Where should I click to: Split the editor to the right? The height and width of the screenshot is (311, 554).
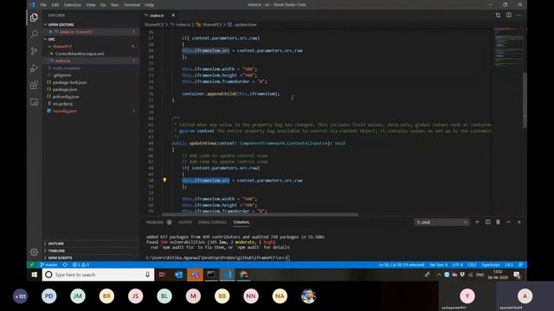click(509, 16)
